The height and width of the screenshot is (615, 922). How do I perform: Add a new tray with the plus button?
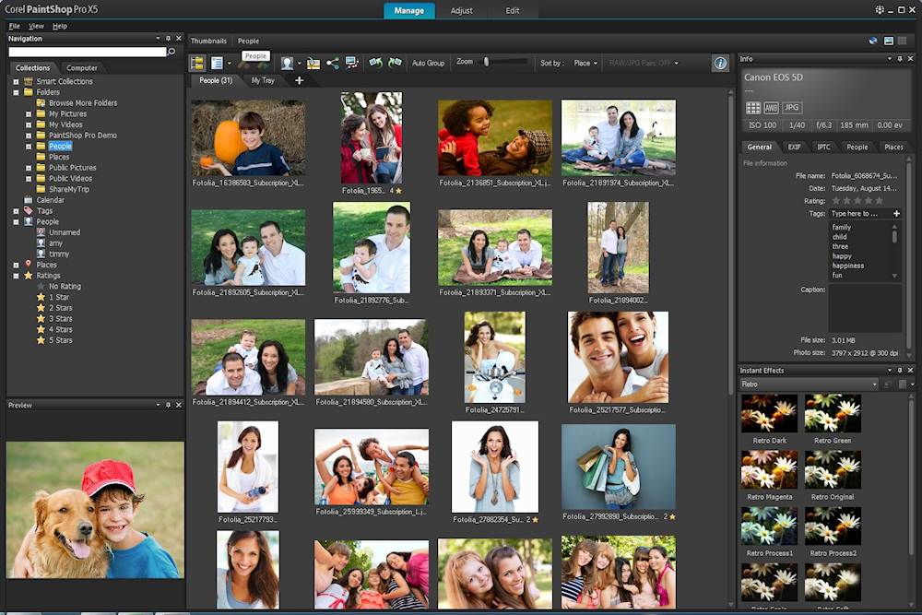[299, 81]
